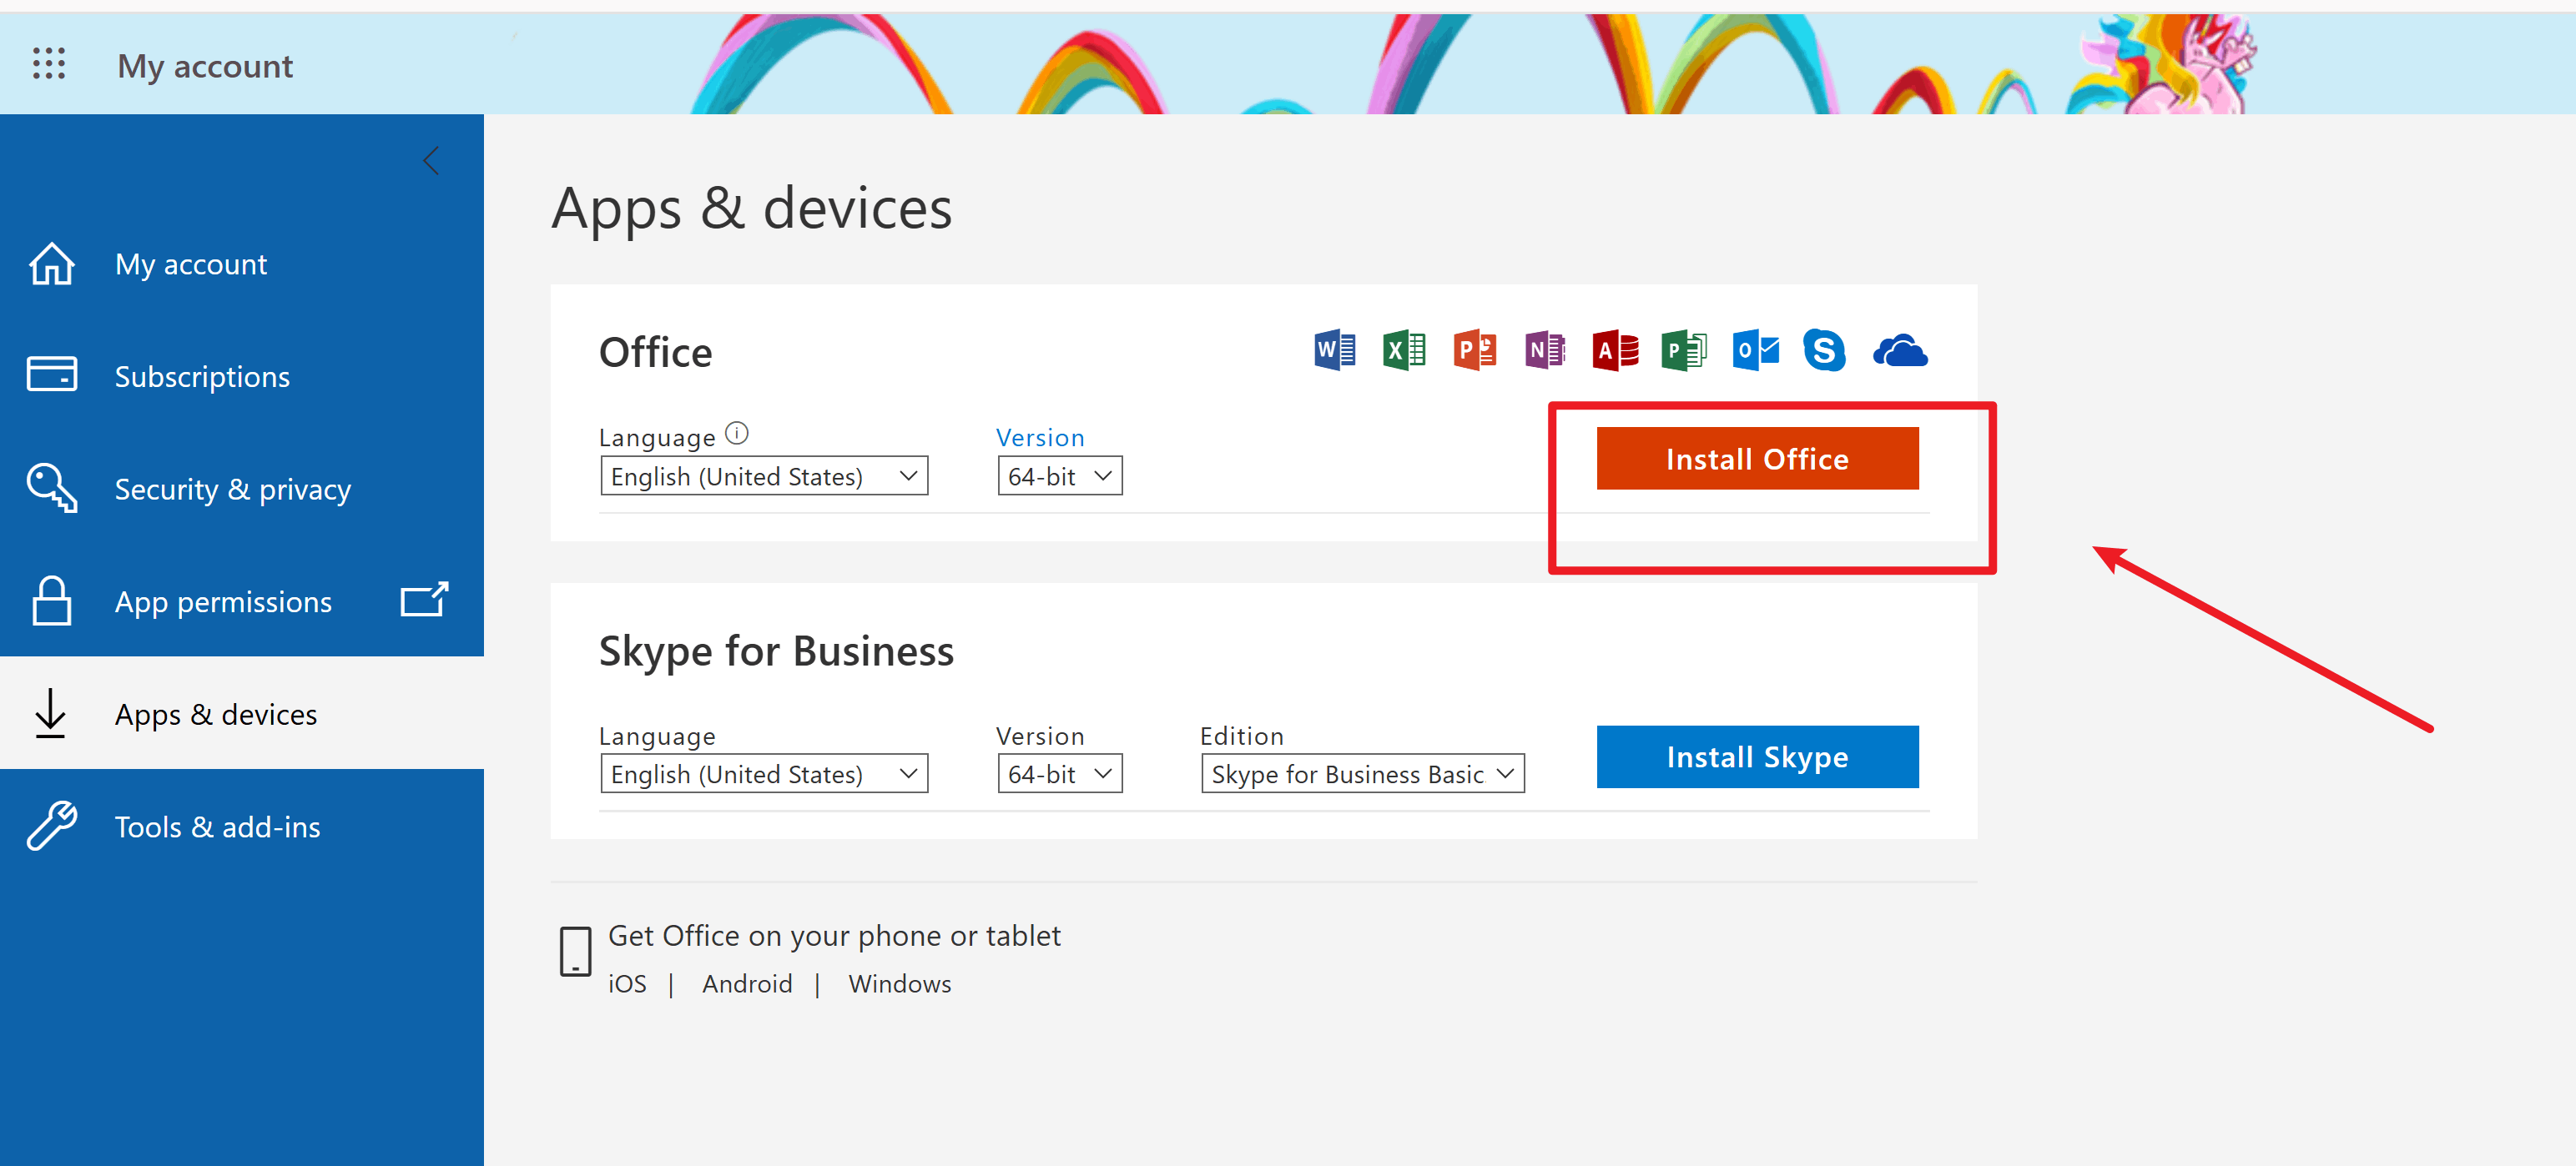Click the My account header title

[x=205, y=66]
